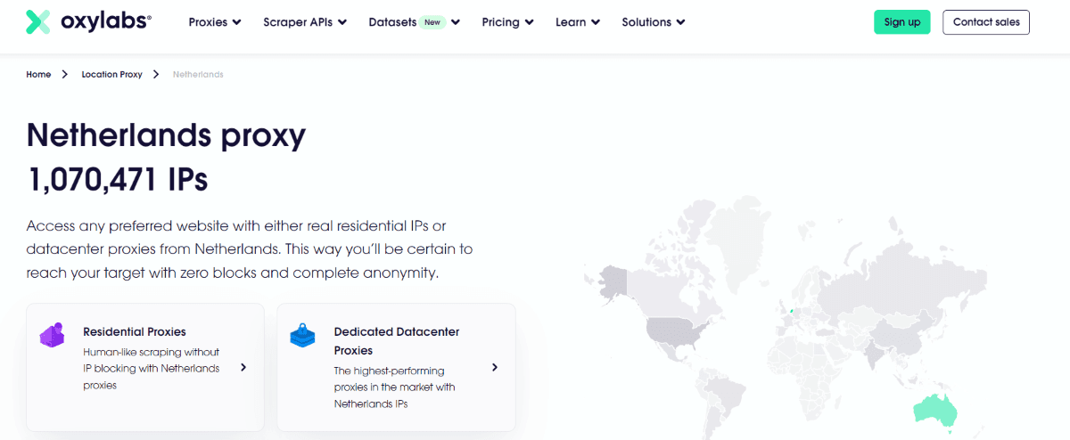The height and width of the screenshot is (440, 1070).
Task: Click highlighted Australia on the world map
Action: click(935, 411)
